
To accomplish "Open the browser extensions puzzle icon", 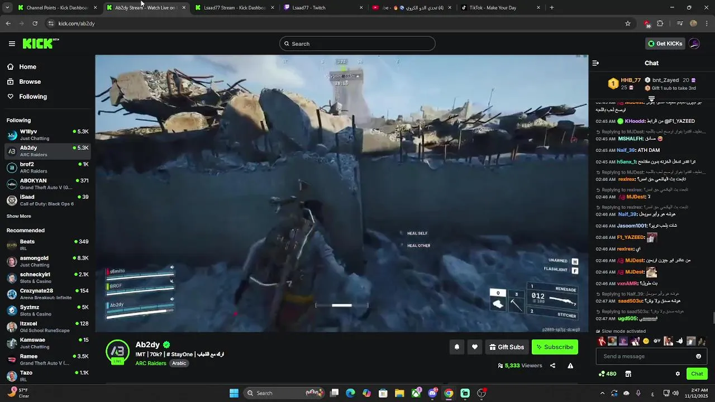I will tap(660, 23).
